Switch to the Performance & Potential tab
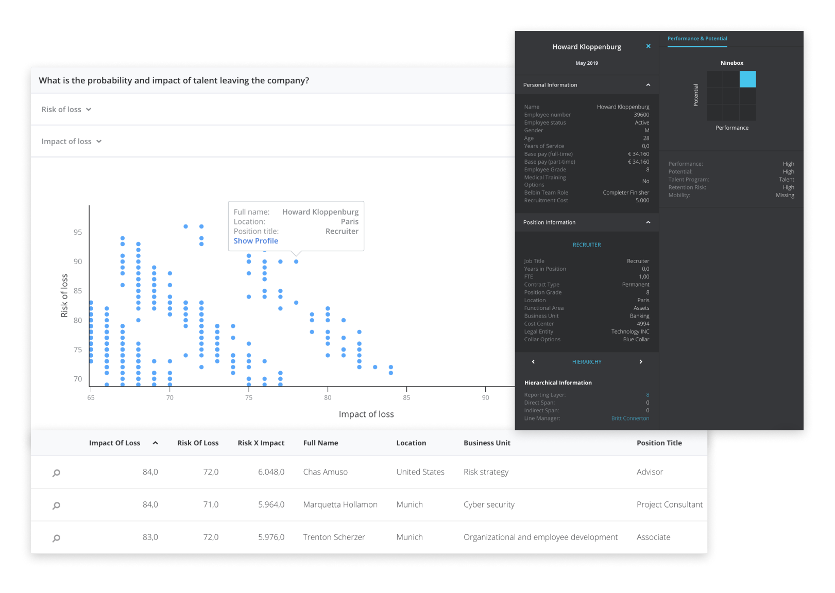 pyautogui.click(x=697, y=39)
